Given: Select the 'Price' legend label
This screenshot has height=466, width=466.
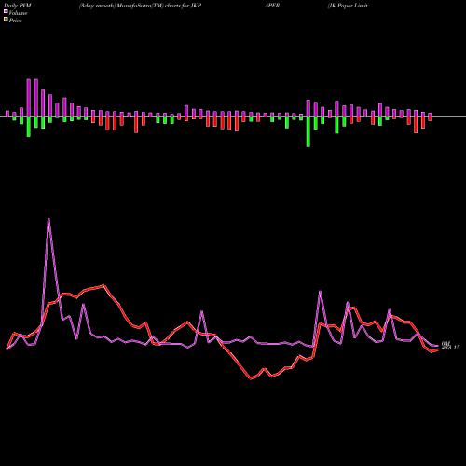Looking at the screenshot, I should pyautogui.click(x=15, y=21).
